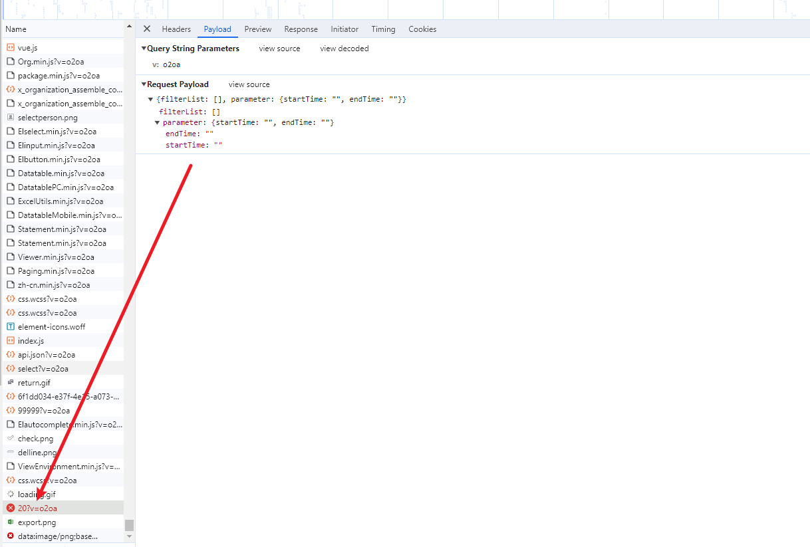The height and width of the screenshot is (547, 810).
Task: Click the selectperson.png image icon
Action: click(11, 117)
